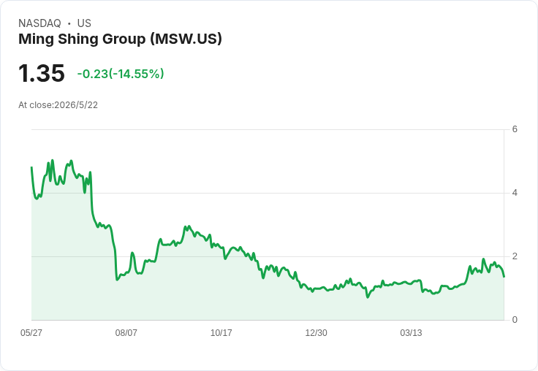Click the NASDAQ exchange label
Screen dimensions: 538x371
point(39,23)
